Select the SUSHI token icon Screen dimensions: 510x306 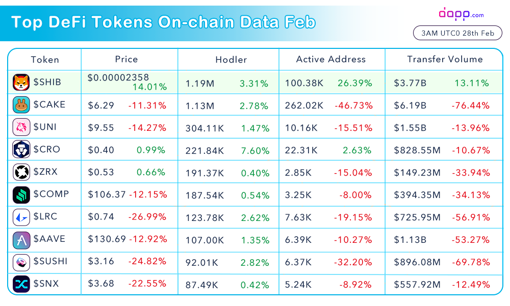21,262
